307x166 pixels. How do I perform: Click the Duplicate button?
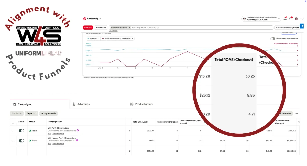click(x=17, y=113)
